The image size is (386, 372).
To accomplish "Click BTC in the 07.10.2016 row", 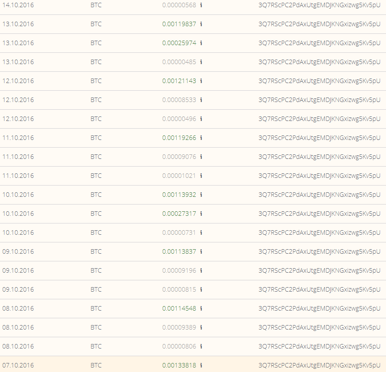I will [x=96, y=365].
